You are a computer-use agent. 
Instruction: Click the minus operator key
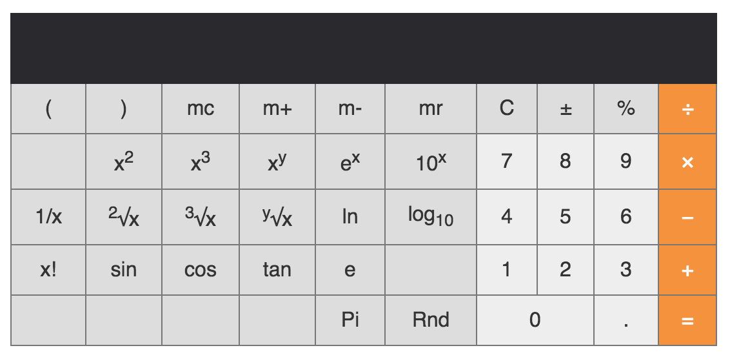(x=687, y=218)
